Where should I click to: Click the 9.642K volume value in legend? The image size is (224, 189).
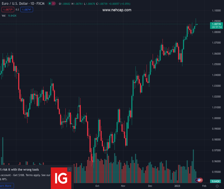point(12,15)
